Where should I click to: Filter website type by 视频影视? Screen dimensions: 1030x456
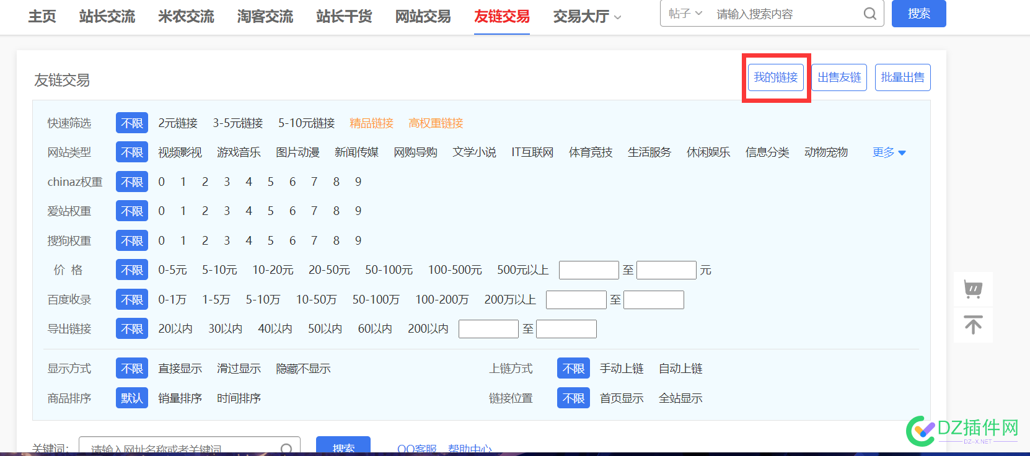point(180,152)
